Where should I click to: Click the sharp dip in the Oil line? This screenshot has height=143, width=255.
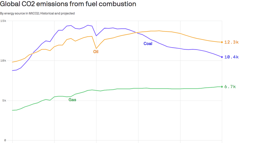(96, 48)
